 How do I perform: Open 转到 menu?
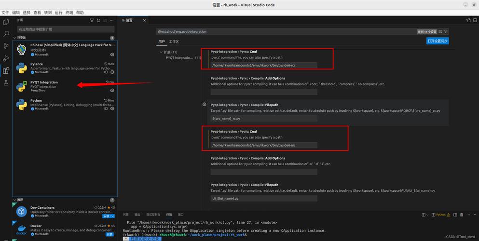coord(48,13)
